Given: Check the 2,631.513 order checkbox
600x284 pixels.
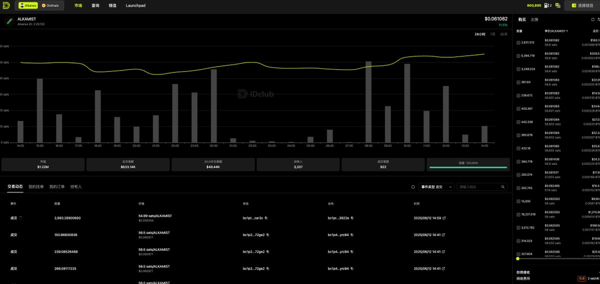Looking at the screenshot, I should pyautogui.click(x=518, y=42).
